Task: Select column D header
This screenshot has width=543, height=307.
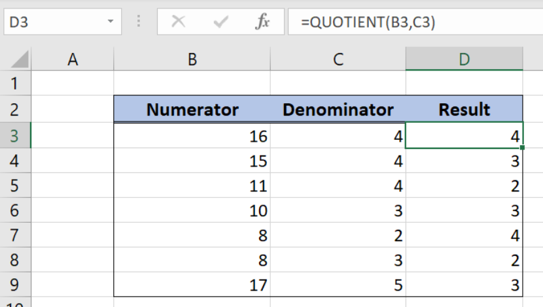Action: pos(464,59)
